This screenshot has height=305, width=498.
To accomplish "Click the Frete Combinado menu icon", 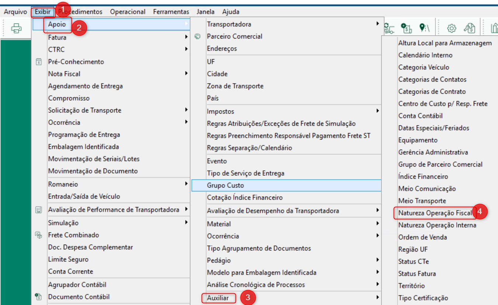I will [x=38, y=235].
